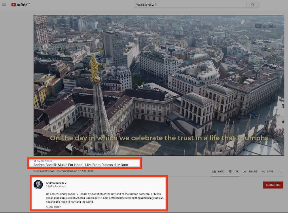The width and height of the screenshot is (288, 213).
Task: Select the video title text
Action: pos(81,165)
